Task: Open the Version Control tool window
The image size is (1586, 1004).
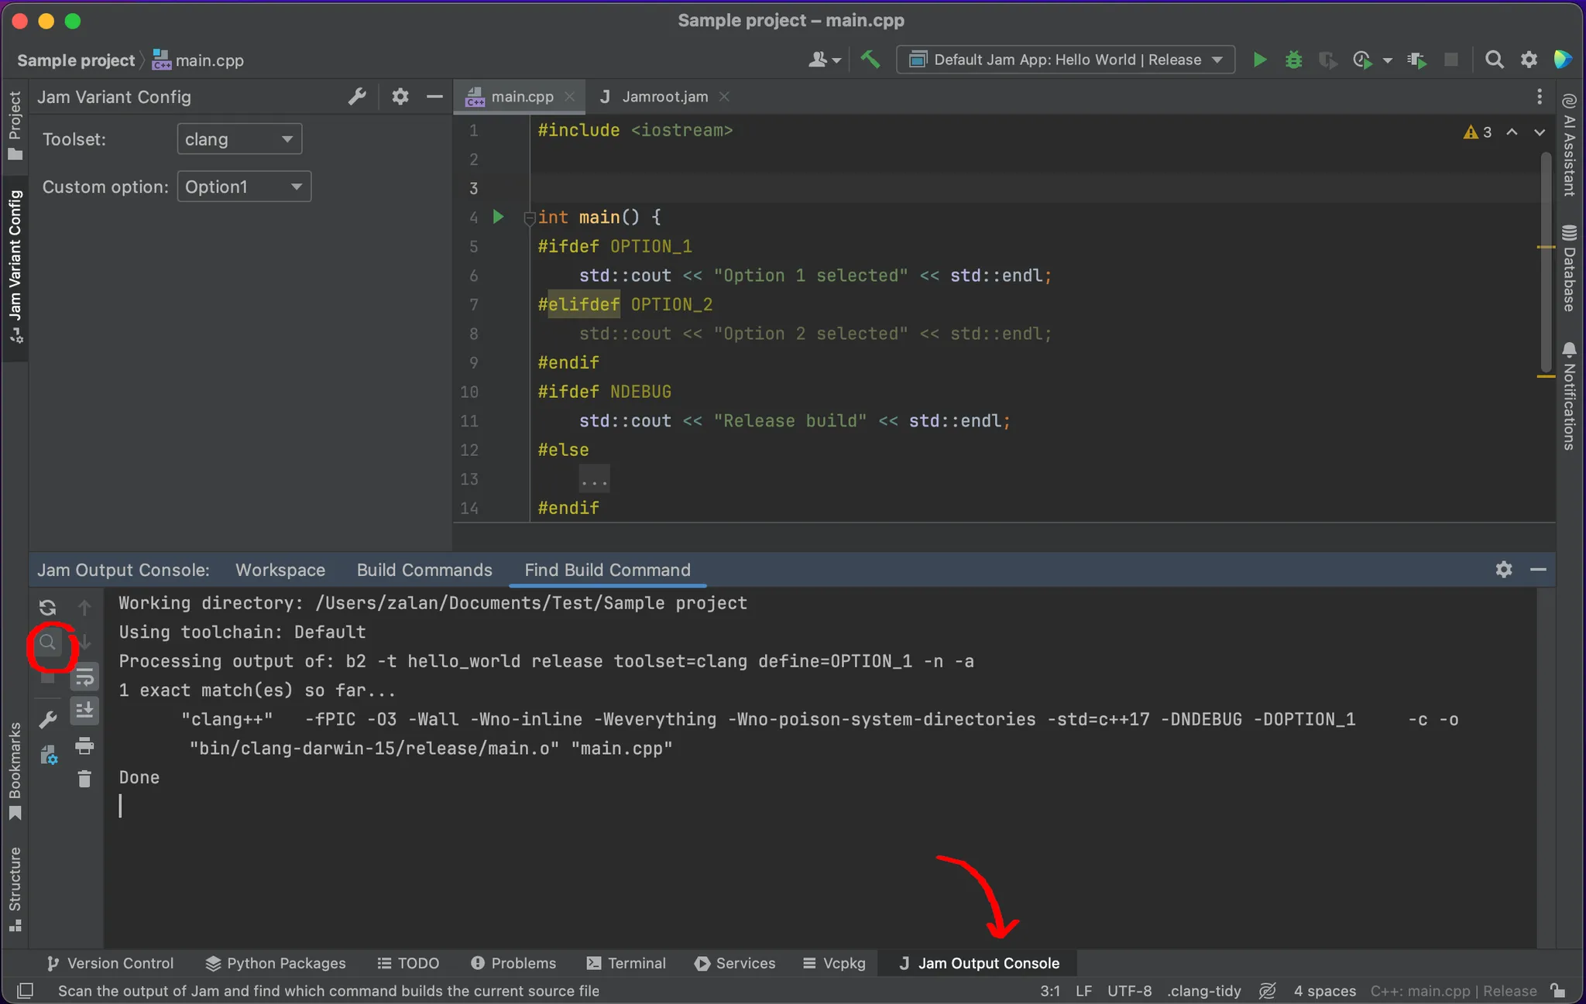Action: point(110,963)
